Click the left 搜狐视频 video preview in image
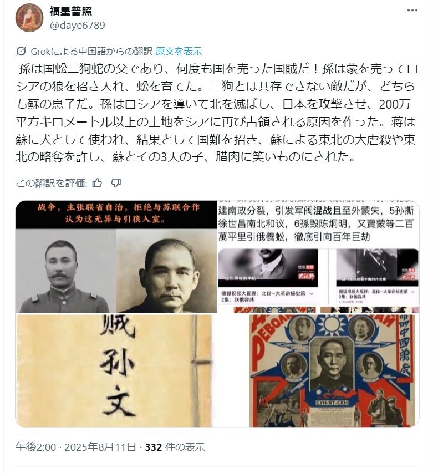 [268, 276]
